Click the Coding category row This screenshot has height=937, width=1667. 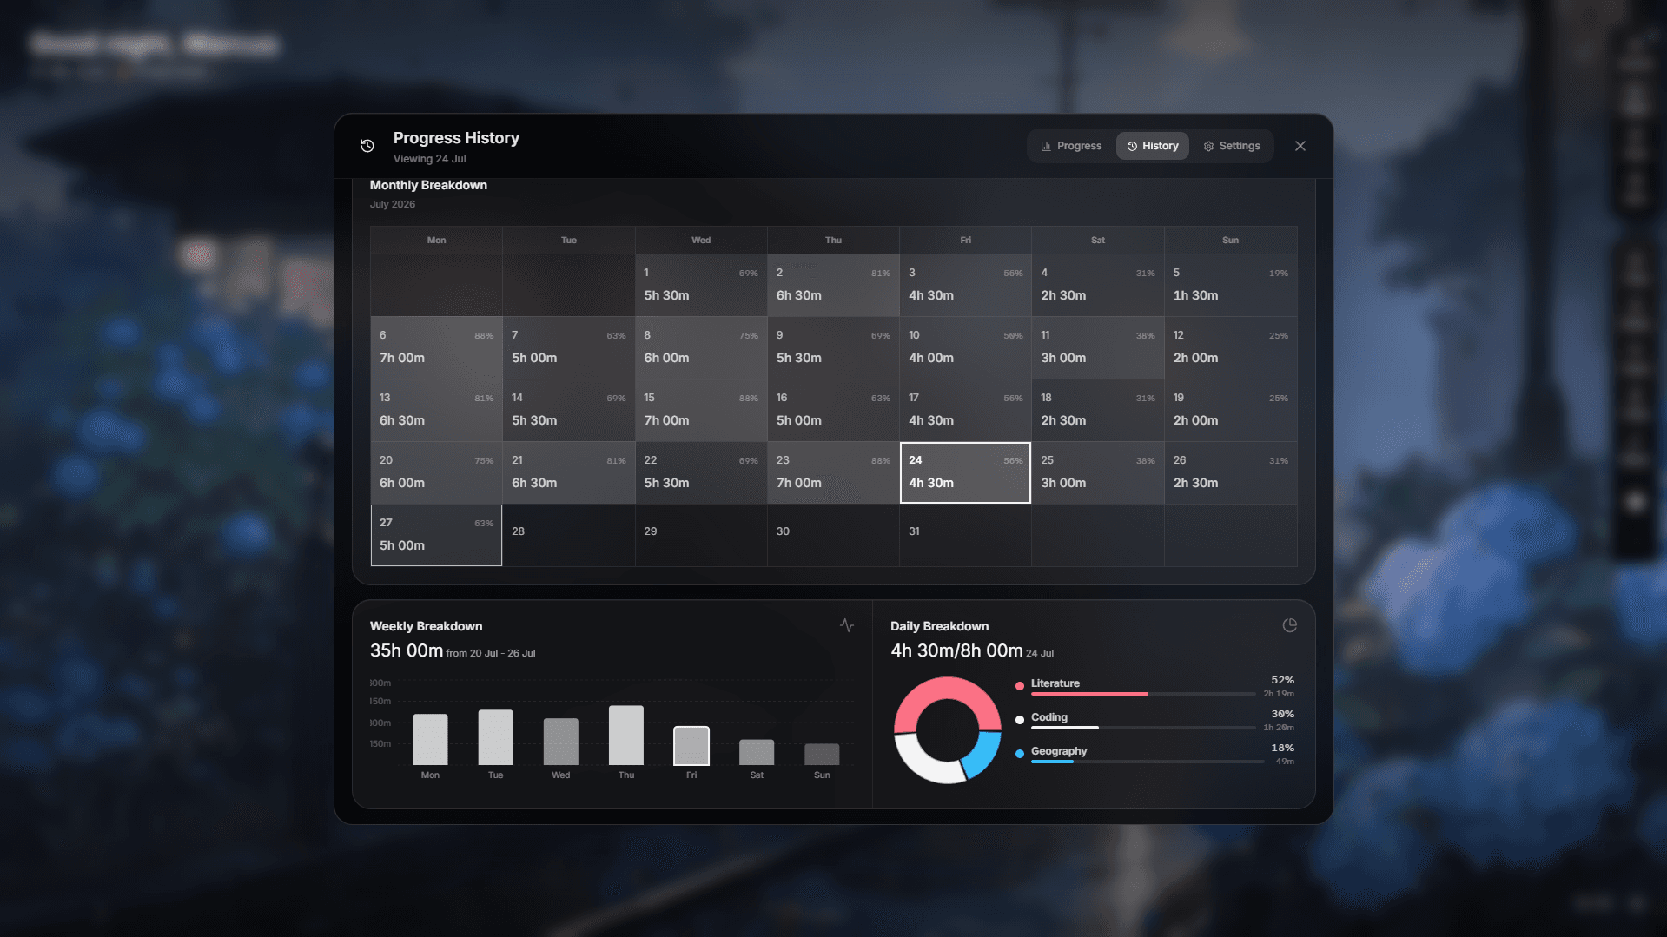[1154, 721]
